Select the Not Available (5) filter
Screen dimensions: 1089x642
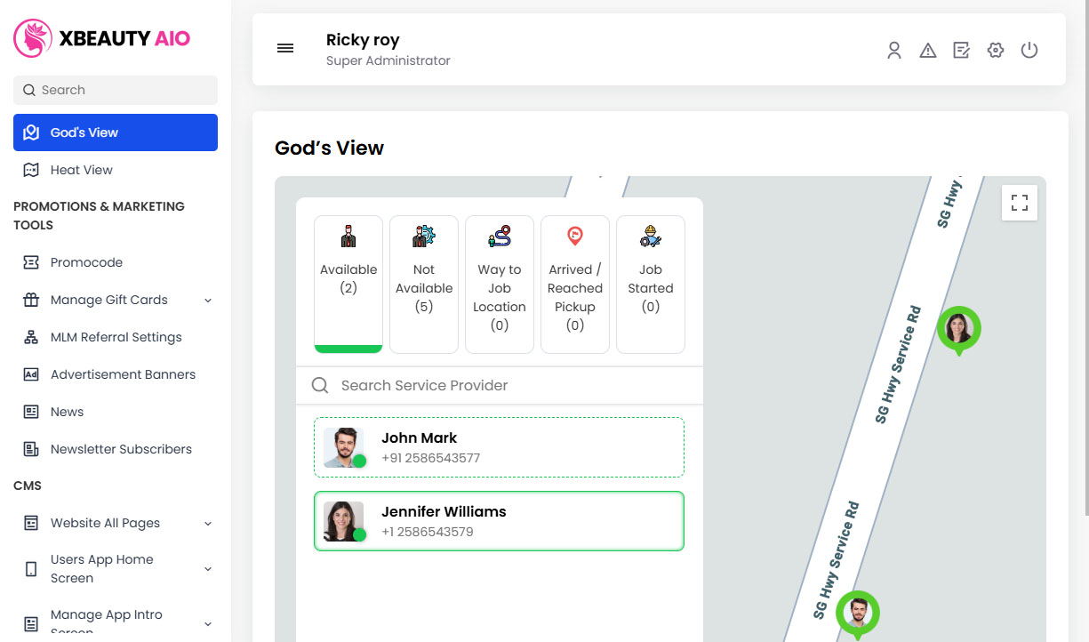[x=424, y=283]
